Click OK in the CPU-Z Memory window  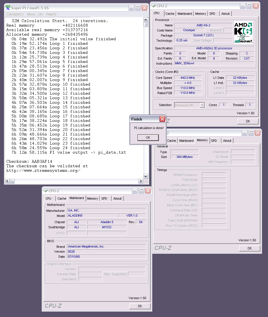pyautogui.click(x=250, y=248)
